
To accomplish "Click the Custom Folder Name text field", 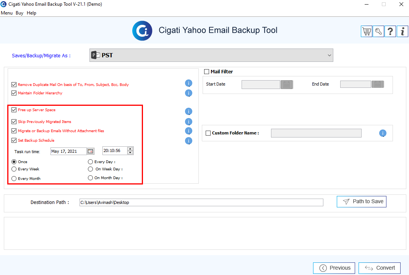I will click(316, 133).
